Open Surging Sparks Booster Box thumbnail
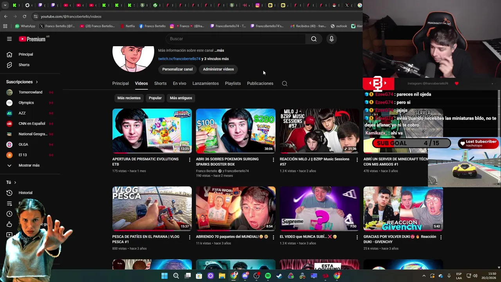This screenshot has height=282, width=501. 236,131
